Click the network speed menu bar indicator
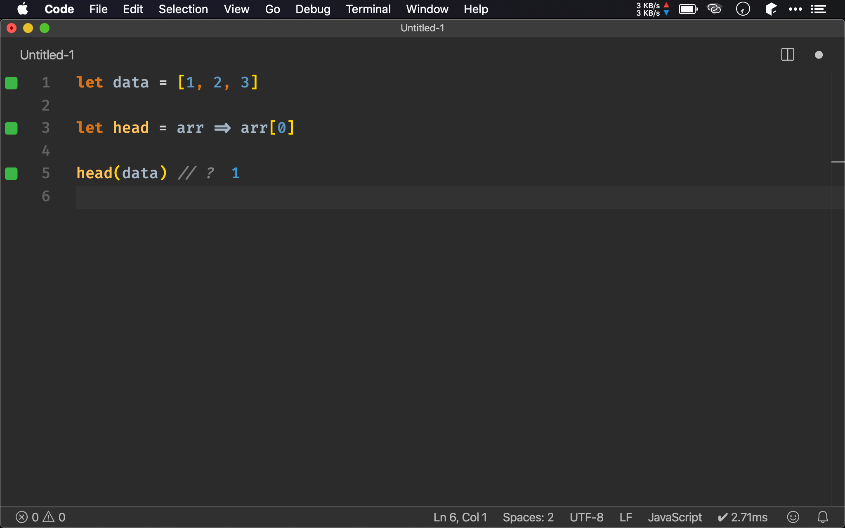845x528 pixels. coord(652,9)
